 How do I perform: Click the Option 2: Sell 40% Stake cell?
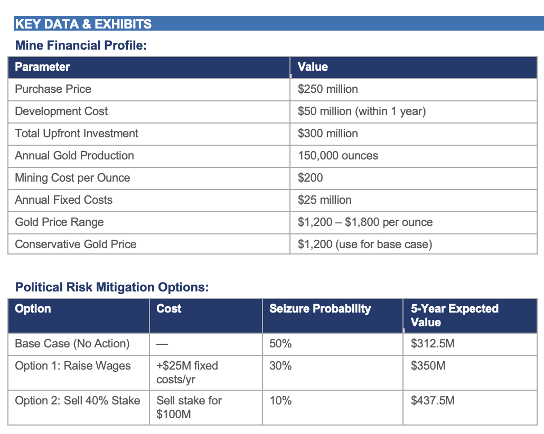click(x=79, y=408)
